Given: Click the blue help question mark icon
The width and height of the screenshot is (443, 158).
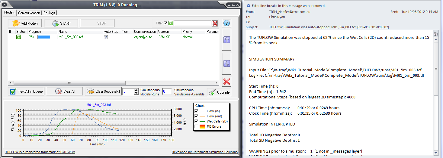Looking at the screenshot, I should click(227, 23).
